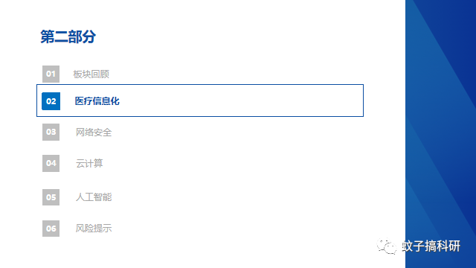Click the blue 02 number badge
The height and width of the screenshot is (268, 476).
(x=51, y=101)
